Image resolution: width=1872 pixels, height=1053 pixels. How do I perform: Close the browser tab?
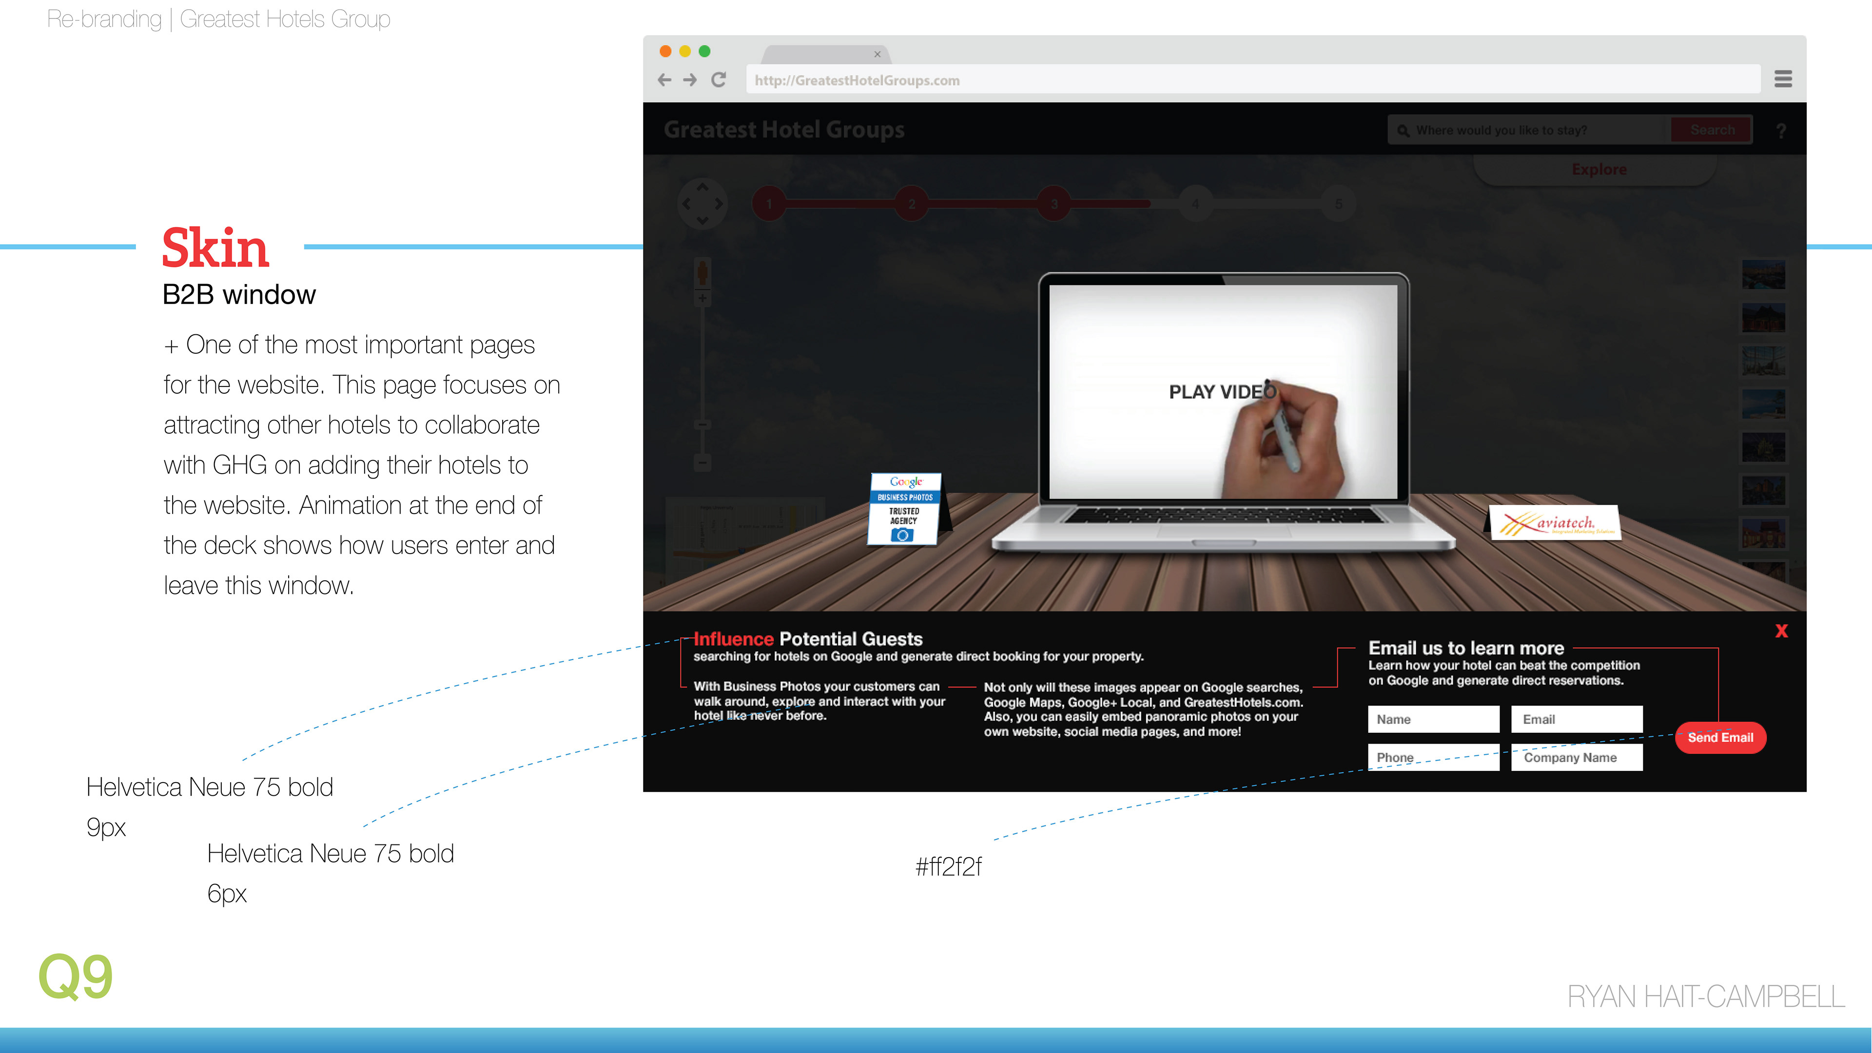click(x=877, y=55)
